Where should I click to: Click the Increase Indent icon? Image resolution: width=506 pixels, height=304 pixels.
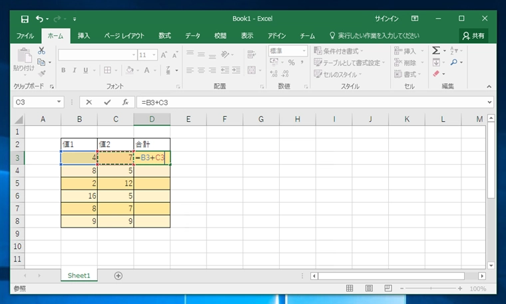(236, 71)
